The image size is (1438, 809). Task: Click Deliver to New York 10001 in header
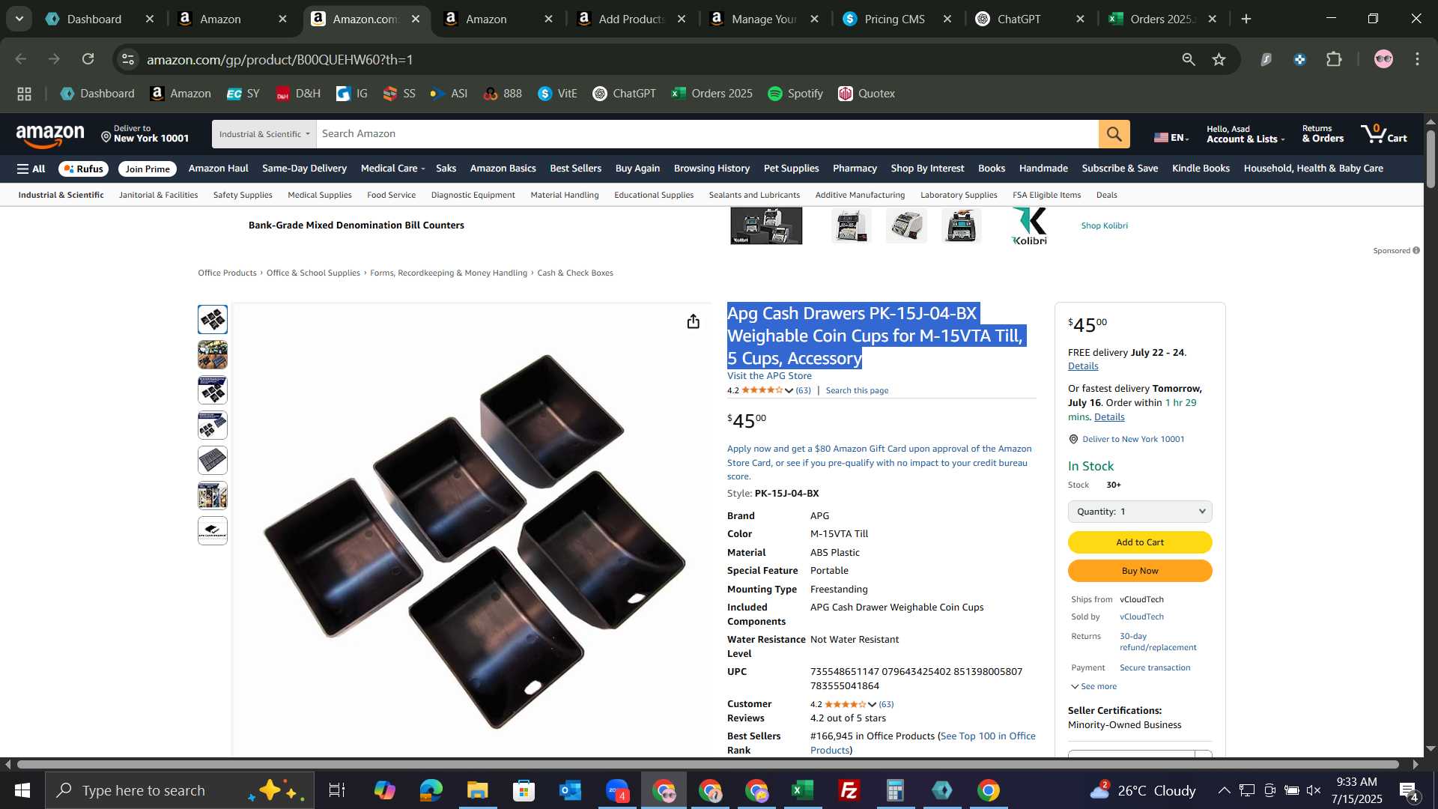click(x=145, y=134)
